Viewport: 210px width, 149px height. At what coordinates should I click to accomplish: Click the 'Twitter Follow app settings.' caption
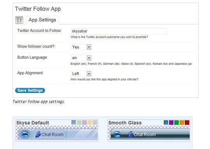39,102
